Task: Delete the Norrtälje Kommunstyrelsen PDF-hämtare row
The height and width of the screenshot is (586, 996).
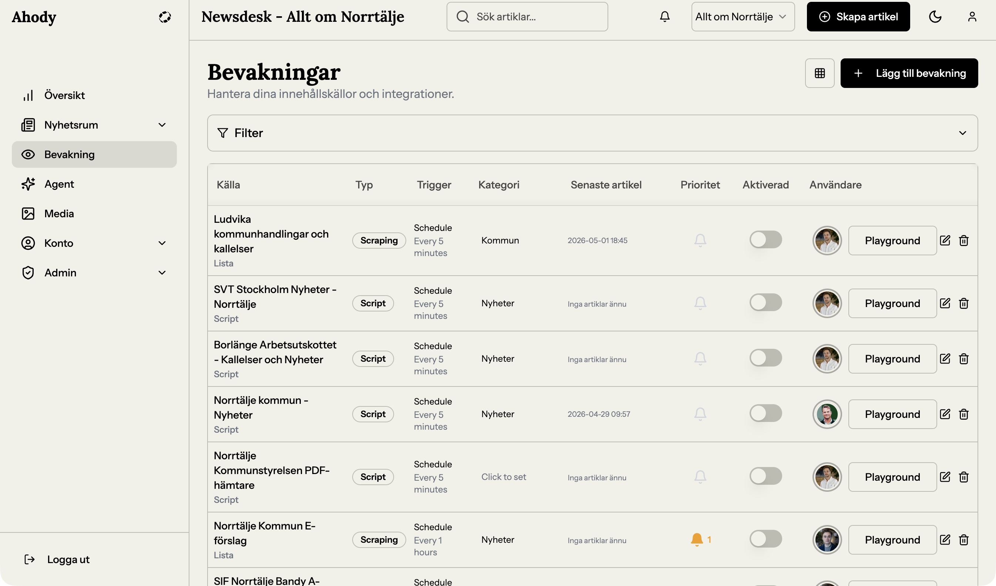Action: pyautogui.click(x=963, y=477)
